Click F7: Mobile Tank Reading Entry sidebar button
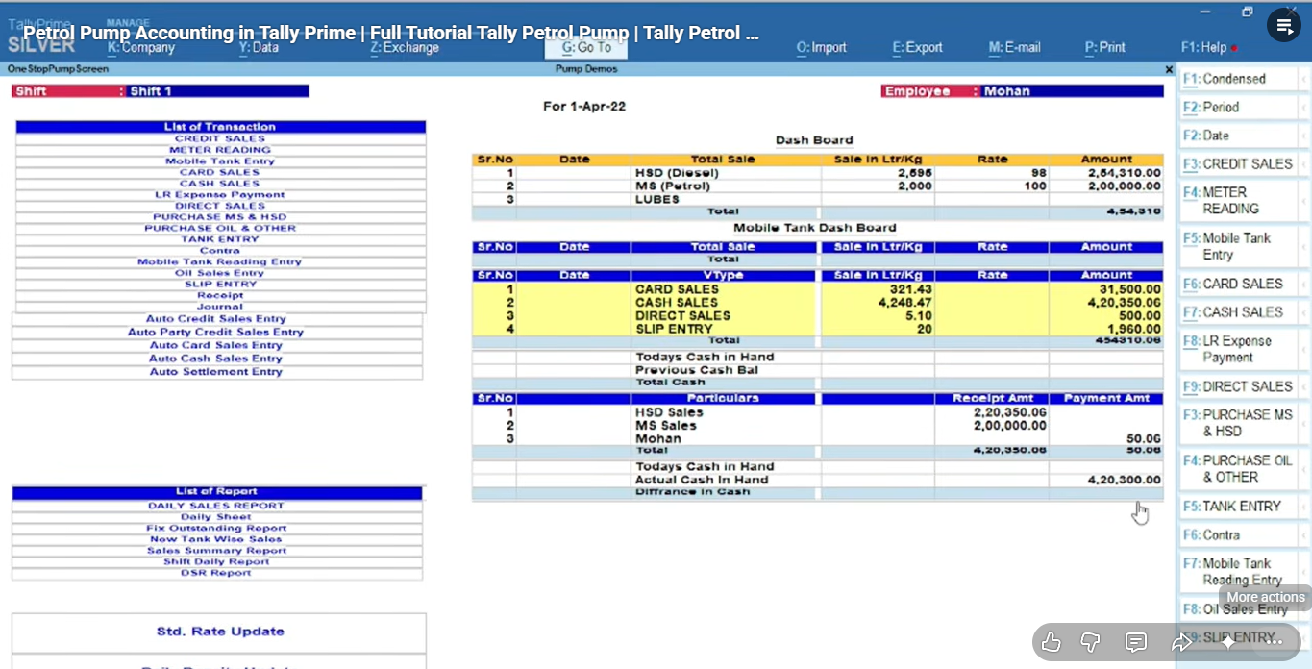The image size is (1312, 669). coord(1240,572)
